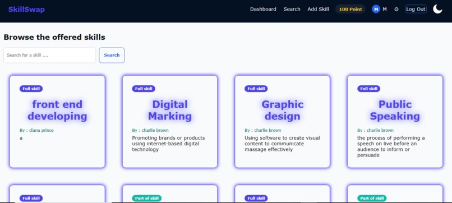Toggle dark mode with the moon icon

tap(437, 9)
